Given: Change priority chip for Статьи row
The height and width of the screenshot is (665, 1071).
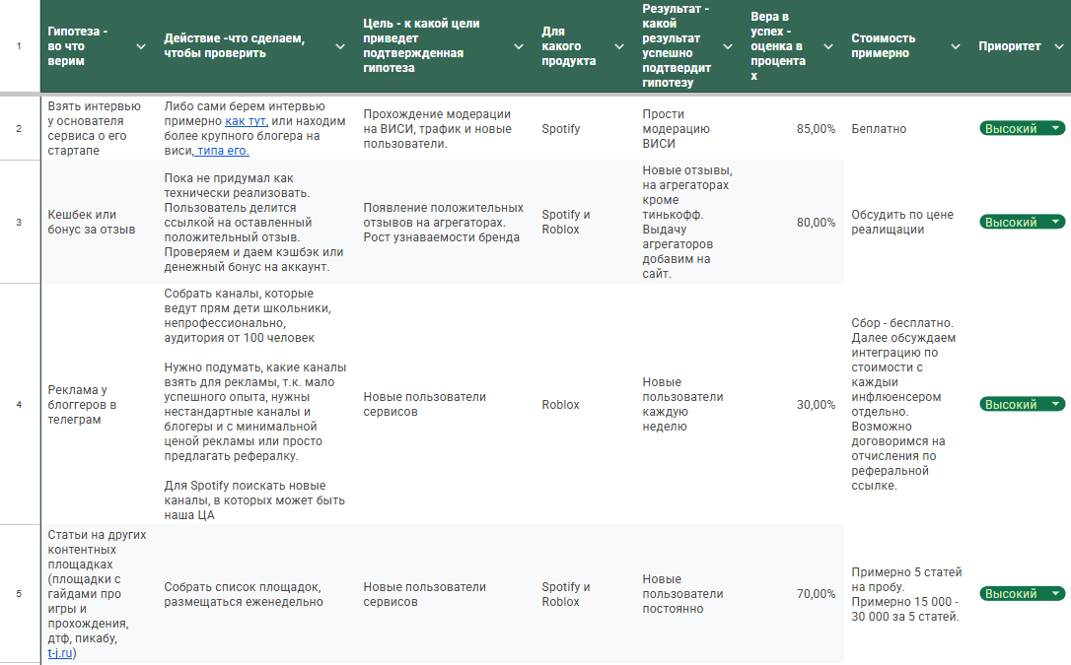Looking at the screenshot, I should pos(1022,594).
